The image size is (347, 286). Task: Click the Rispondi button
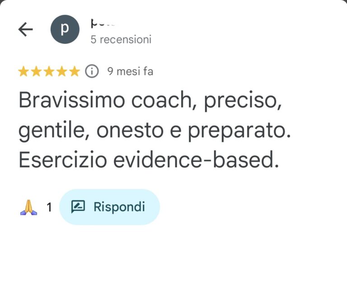click(x=109, y=207)
